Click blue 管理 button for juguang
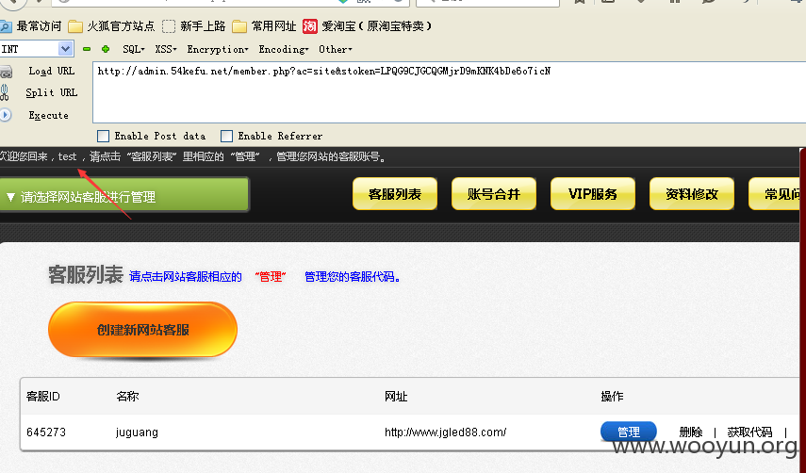The image size is (806, 473). coord(629,432)
